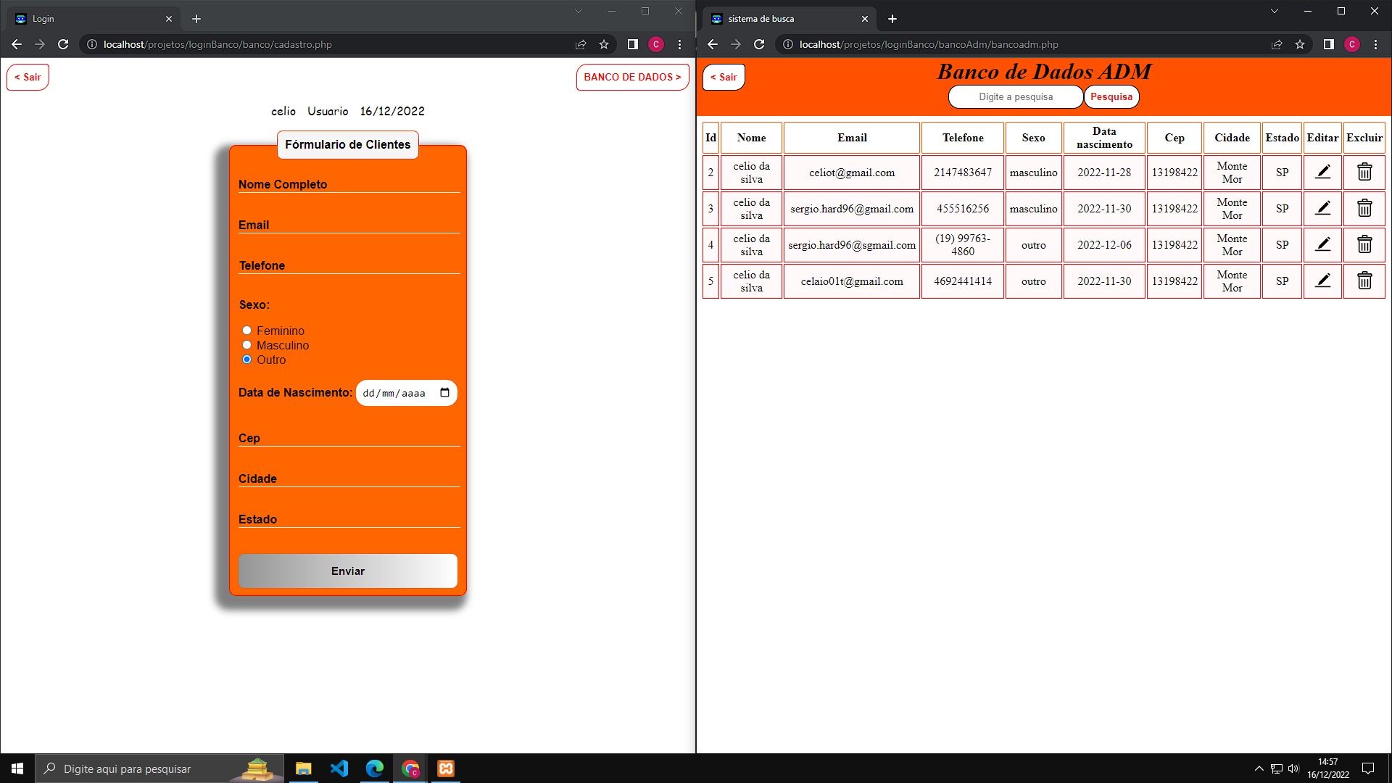Click Windows taskbar search box
The height and width of the screenshot is (783, 1392).
tap(159, 768)
